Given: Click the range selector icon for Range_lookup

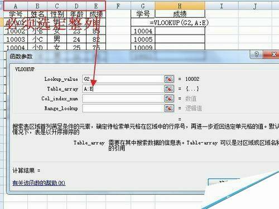Looking at the screenshot, I should point(169,108).
